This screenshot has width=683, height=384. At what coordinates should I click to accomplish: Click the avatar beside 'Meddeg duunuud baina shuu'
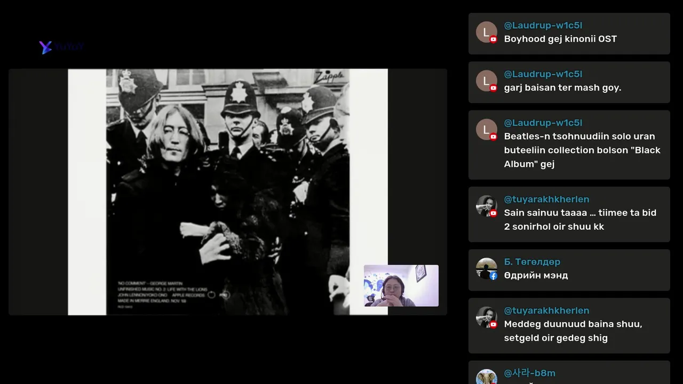[486, 317]
